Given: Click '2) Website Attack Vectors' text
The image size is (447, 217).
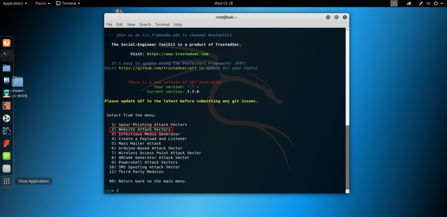Looking at the screenshot, I should tap(141, 129).
